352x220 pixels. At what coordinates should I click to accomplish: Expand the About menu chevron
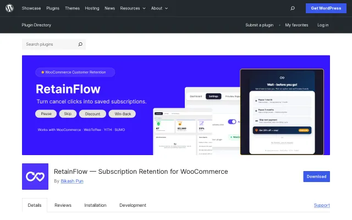pos(166,8)
